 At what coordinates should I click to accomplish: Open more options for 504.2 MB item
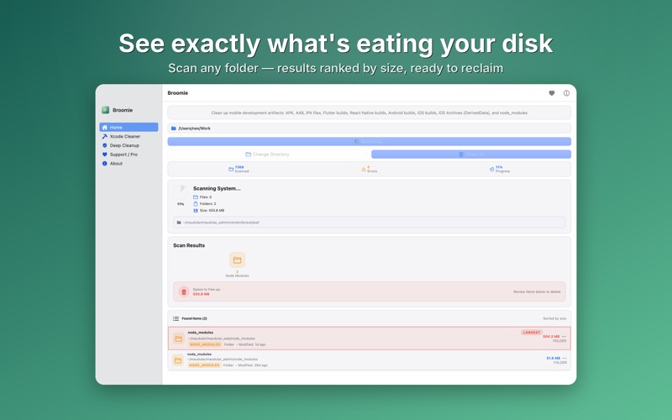click(x=564, y=337)
